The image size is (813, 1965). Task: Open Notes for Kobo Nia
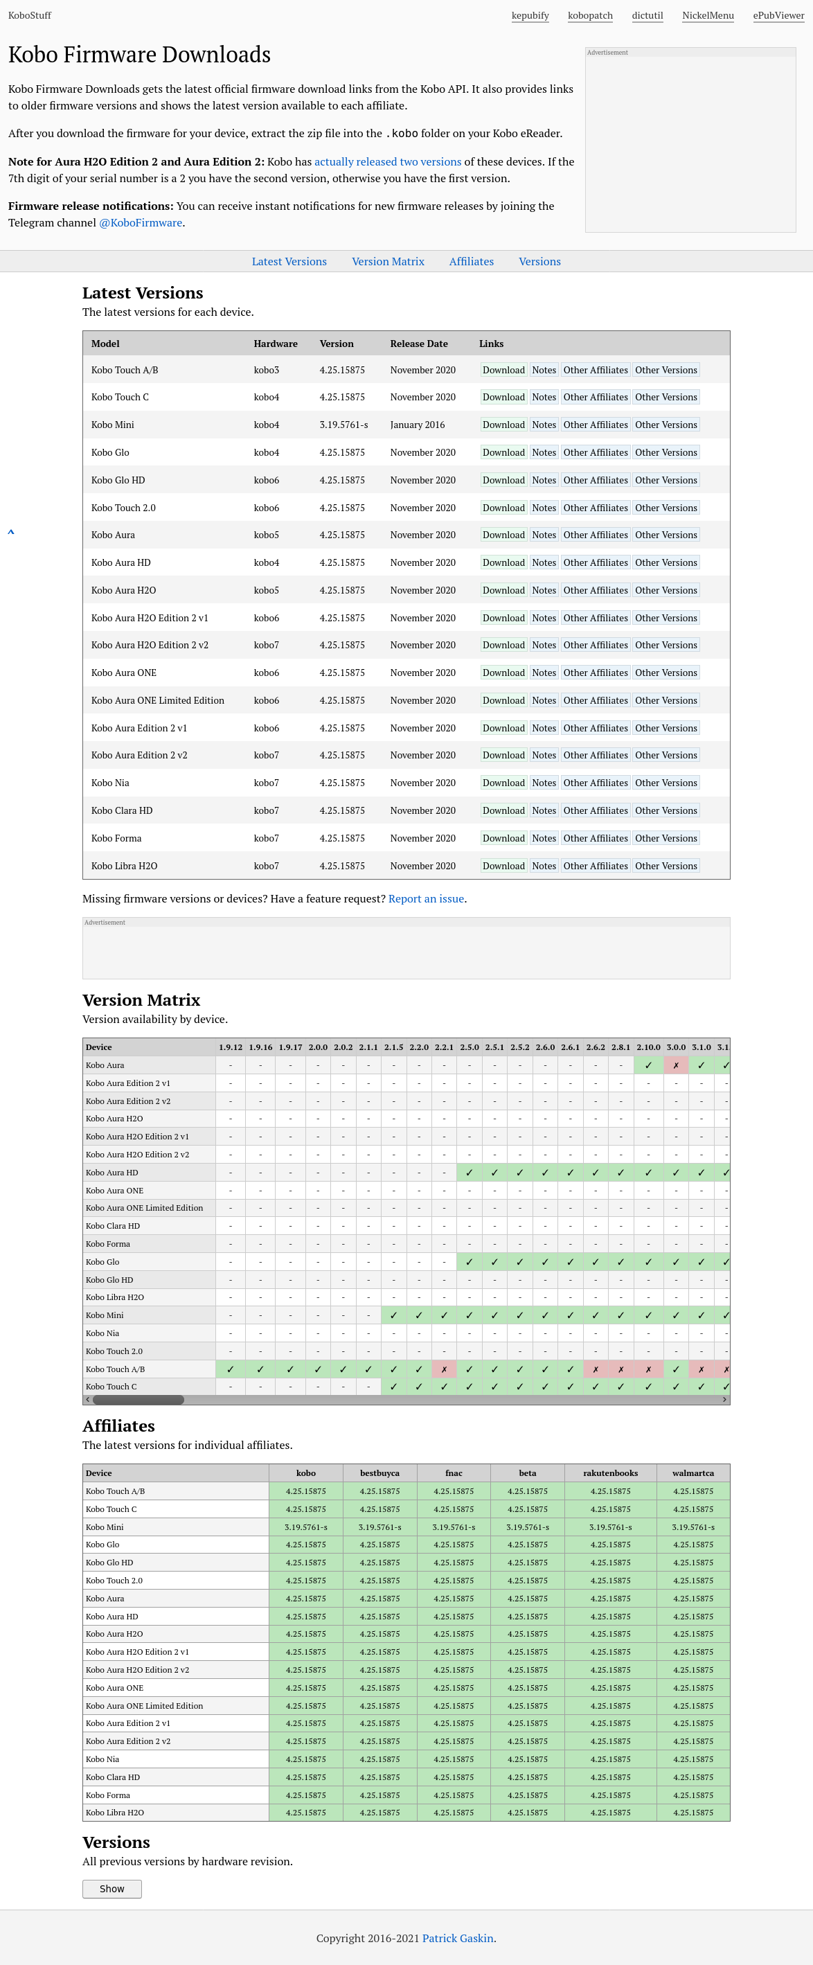[544, 783]
